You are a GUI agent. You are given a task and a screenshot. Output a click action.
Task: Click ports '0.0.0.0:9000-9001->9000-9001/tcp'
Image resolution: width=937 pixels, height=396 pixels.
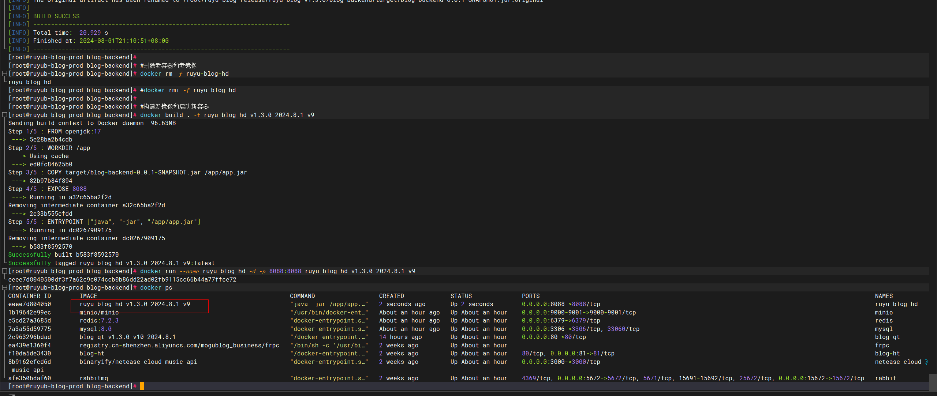coord(579,312)
